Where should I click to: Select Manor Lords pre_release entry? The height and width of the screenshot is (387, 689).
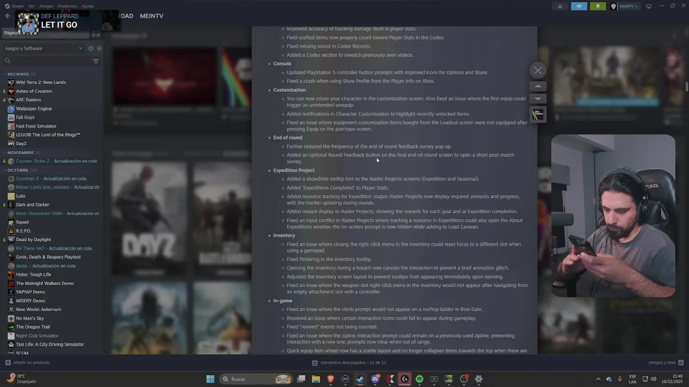(x=58, y=187)
